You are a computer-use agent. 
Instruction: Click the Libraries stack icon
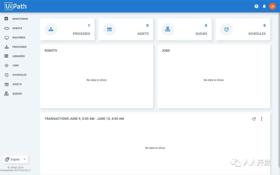[x=6, y=56]
